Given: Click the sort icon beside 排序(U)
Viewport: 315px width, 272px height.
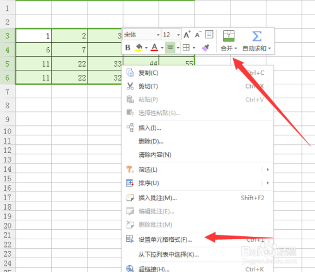Looking at the screenshot, I should point(130,183).
